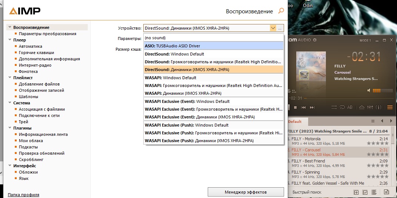Click the eject/open files icon

362,107
